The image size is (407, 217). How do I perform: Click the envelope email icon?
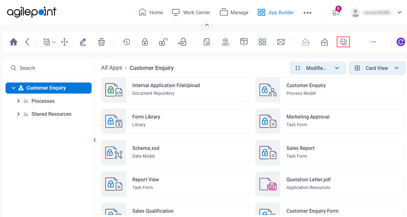click(281, 42)
